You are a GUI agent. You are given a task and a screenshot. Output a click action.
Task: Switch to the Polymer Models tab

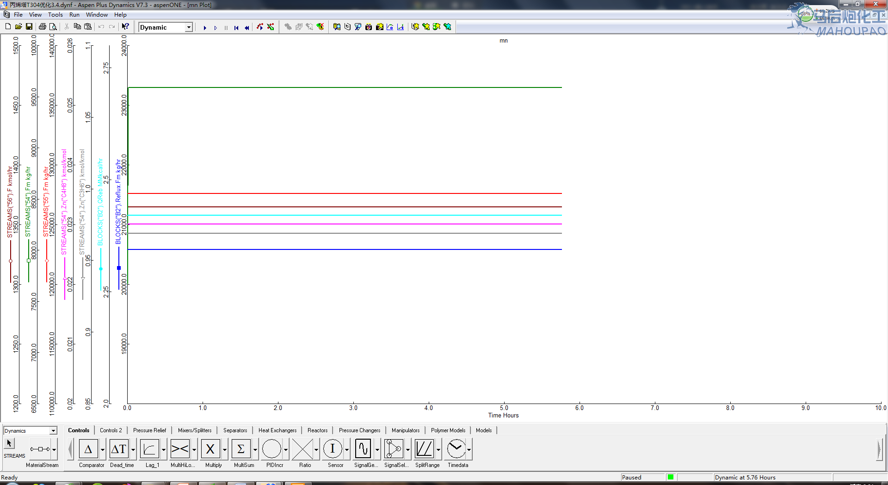(x=448, y=430)
